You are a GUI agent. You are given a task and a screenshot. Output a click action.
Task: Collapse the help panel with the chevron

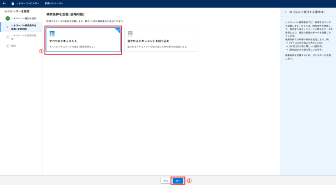click(286, 12)
